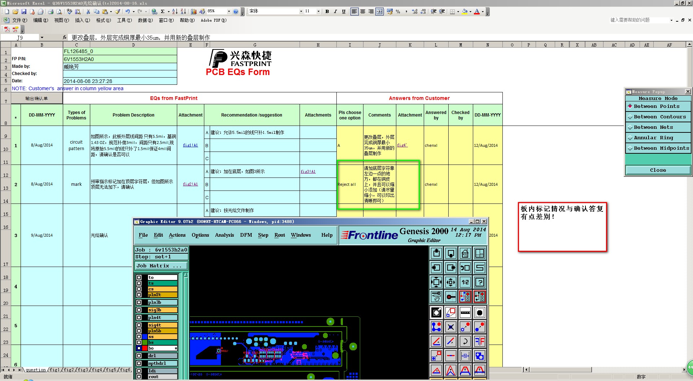The width and height of the screenshot is (693, 381).
Task: Click the formula bar input field
Action: [379, 38]
